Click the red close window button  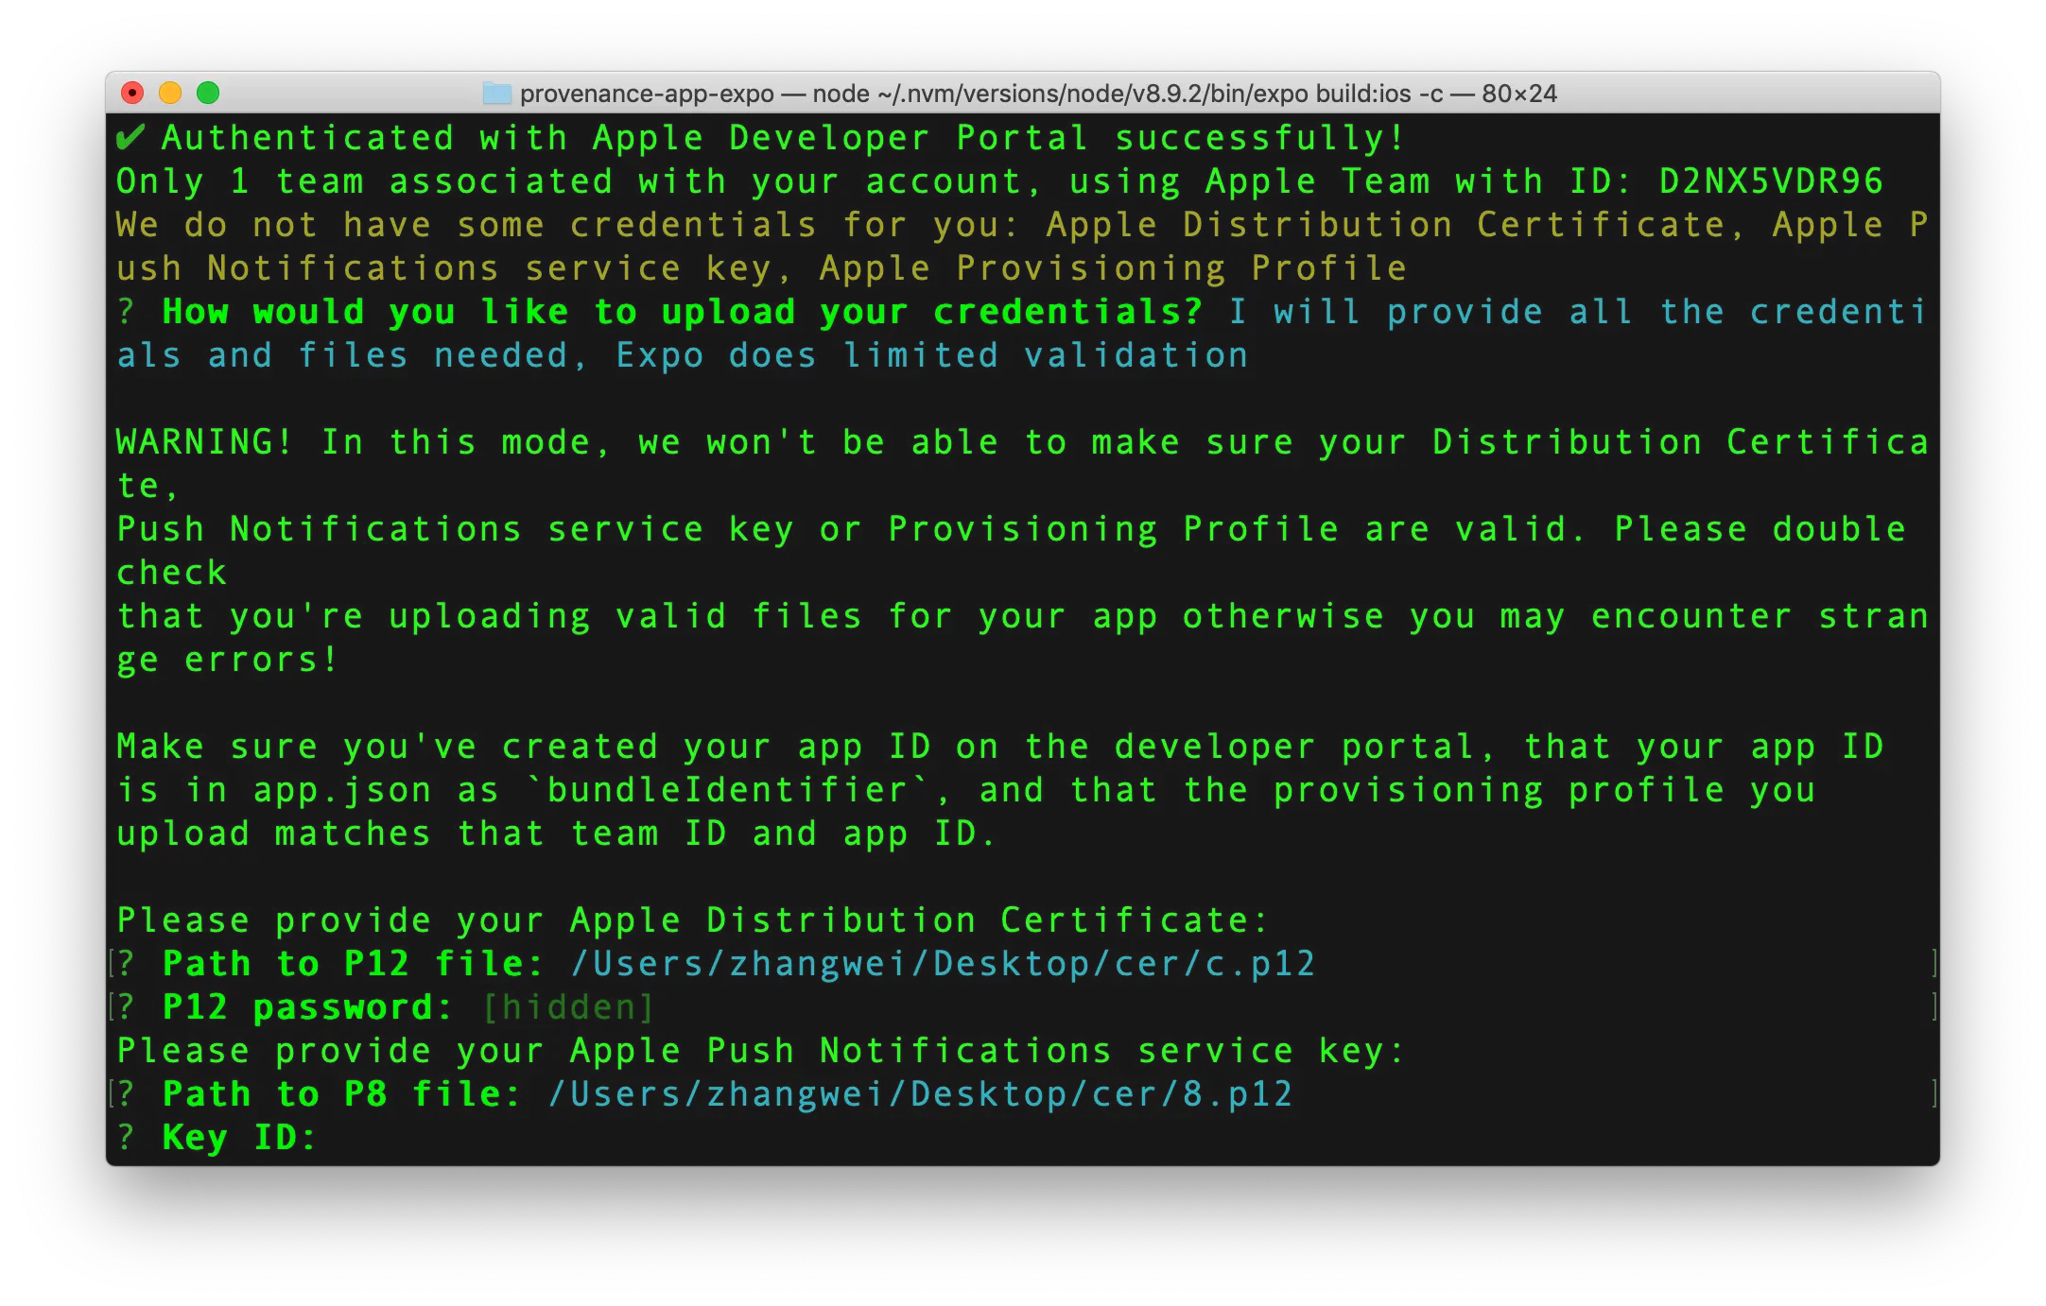[132, 93]
